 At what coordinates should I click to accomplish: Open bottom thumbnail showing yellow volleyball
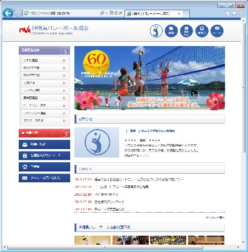(x=93, y=240)
